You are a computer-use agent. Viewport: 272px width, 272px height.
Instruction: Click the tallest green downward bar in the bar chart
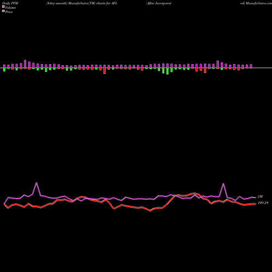click(x=168, y=71)
